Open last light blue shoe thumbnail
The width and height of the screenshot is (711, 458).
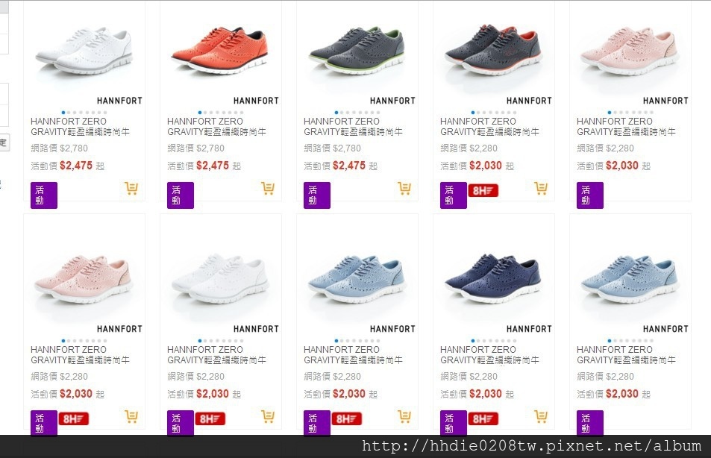630,278
